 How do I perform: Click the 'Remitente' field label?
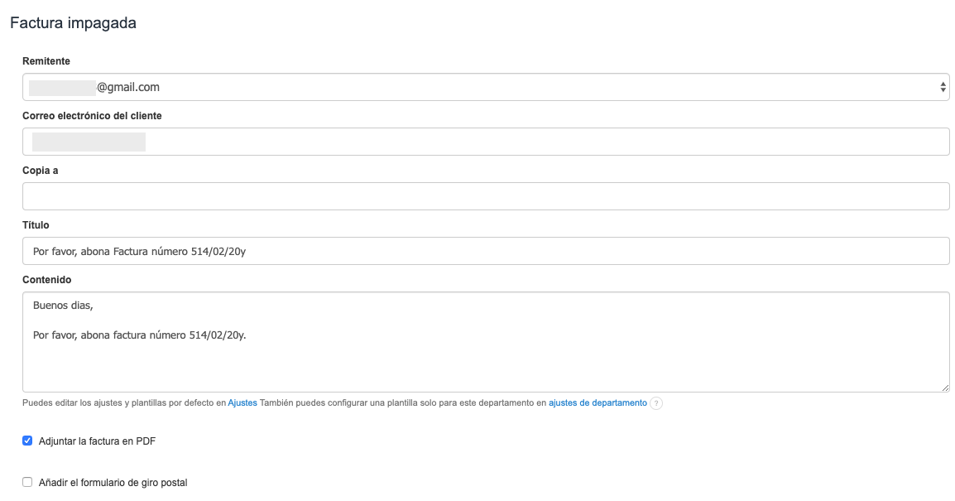(x=46, y=61)
